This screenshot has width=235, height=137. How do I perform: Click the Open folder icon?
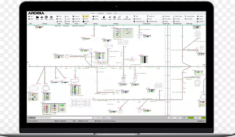37,18
